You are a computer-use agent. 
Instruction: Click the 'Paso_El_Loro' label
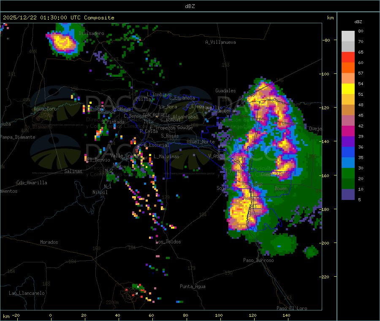coord(292,308)
